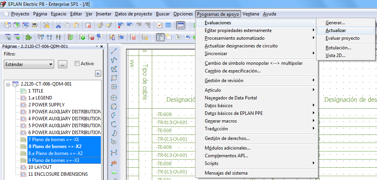Select Mensajes del sistema menu entry

point(256,173)
